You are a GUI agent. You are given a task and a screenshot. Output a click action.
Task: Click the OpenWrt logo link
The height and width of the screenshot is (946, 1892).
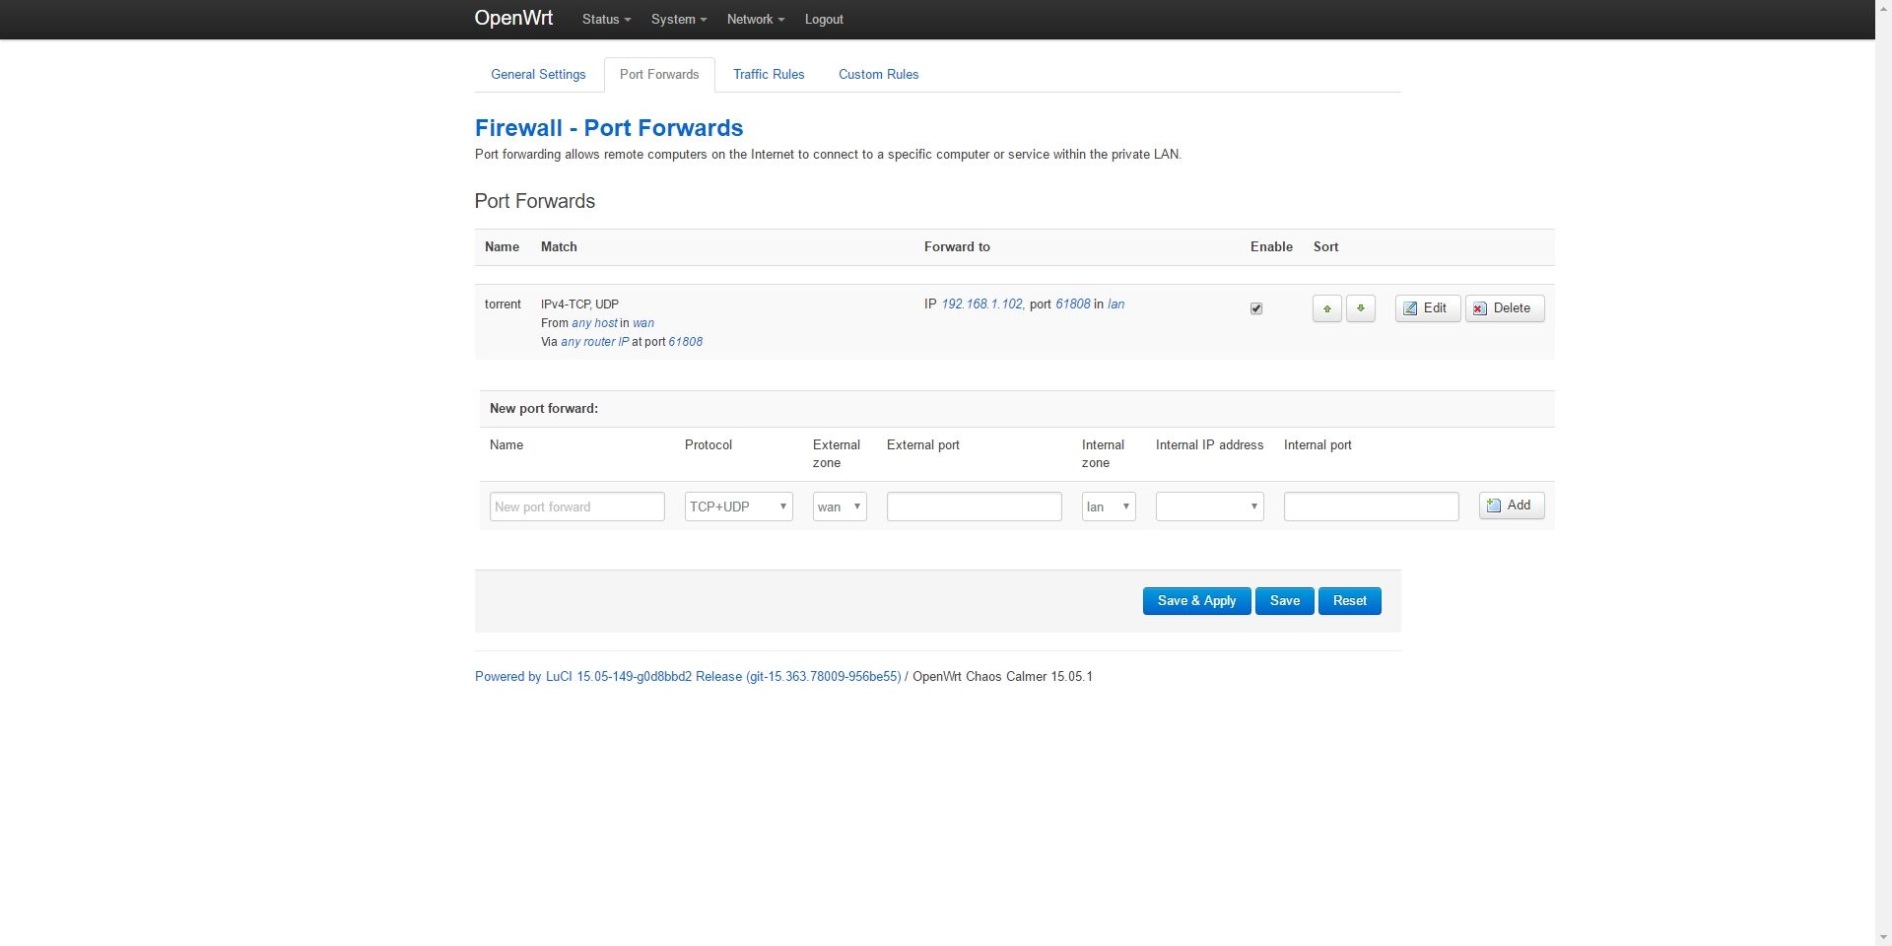513,19
